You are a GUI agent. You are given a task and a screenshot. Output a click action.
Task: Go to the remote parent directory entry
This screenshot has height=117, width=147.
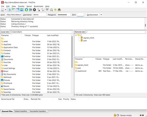pyautogui.click(x=77, y=62)
